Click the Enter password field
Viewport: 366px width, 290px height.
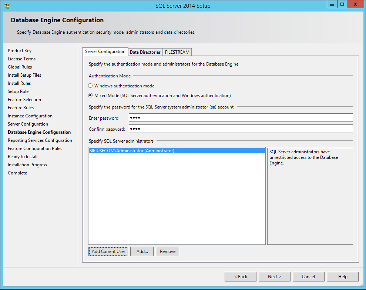click(241, 118)
